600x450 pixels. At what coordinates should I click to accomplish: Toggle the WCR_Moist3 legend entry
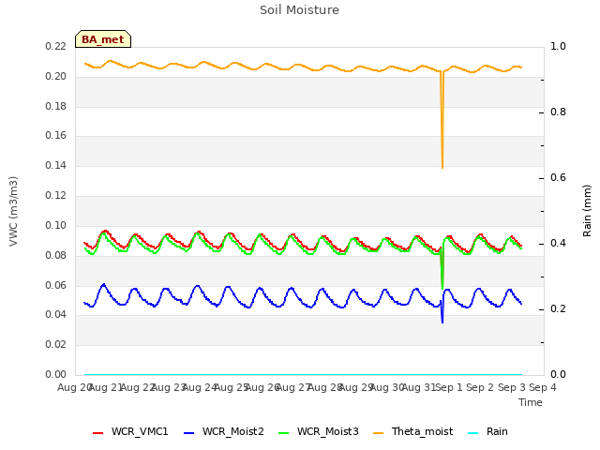pos(319,431)
